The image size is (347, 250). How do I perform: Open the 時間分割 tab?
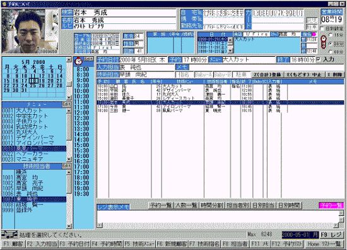tap(212, 205)
